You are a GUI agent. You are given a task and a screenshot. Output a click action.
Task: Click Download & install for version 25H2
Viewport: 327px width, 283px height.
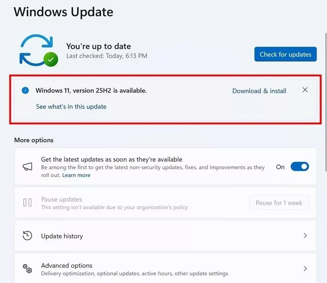click(259, 91)
